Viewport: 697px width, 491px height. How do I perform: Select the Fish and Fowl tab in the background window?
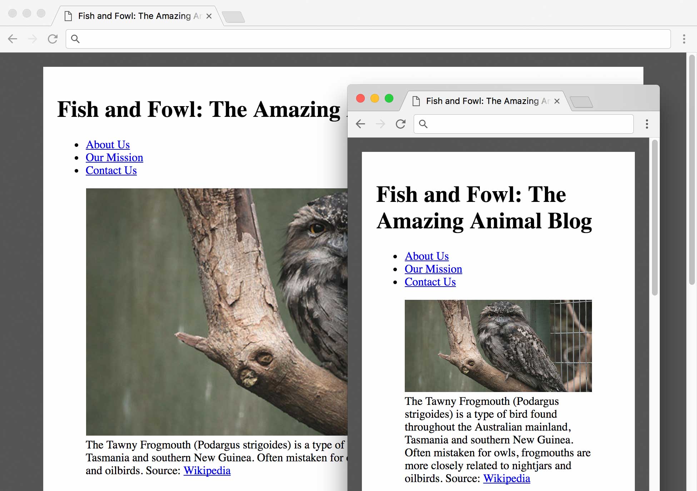(x=136, y=16)
